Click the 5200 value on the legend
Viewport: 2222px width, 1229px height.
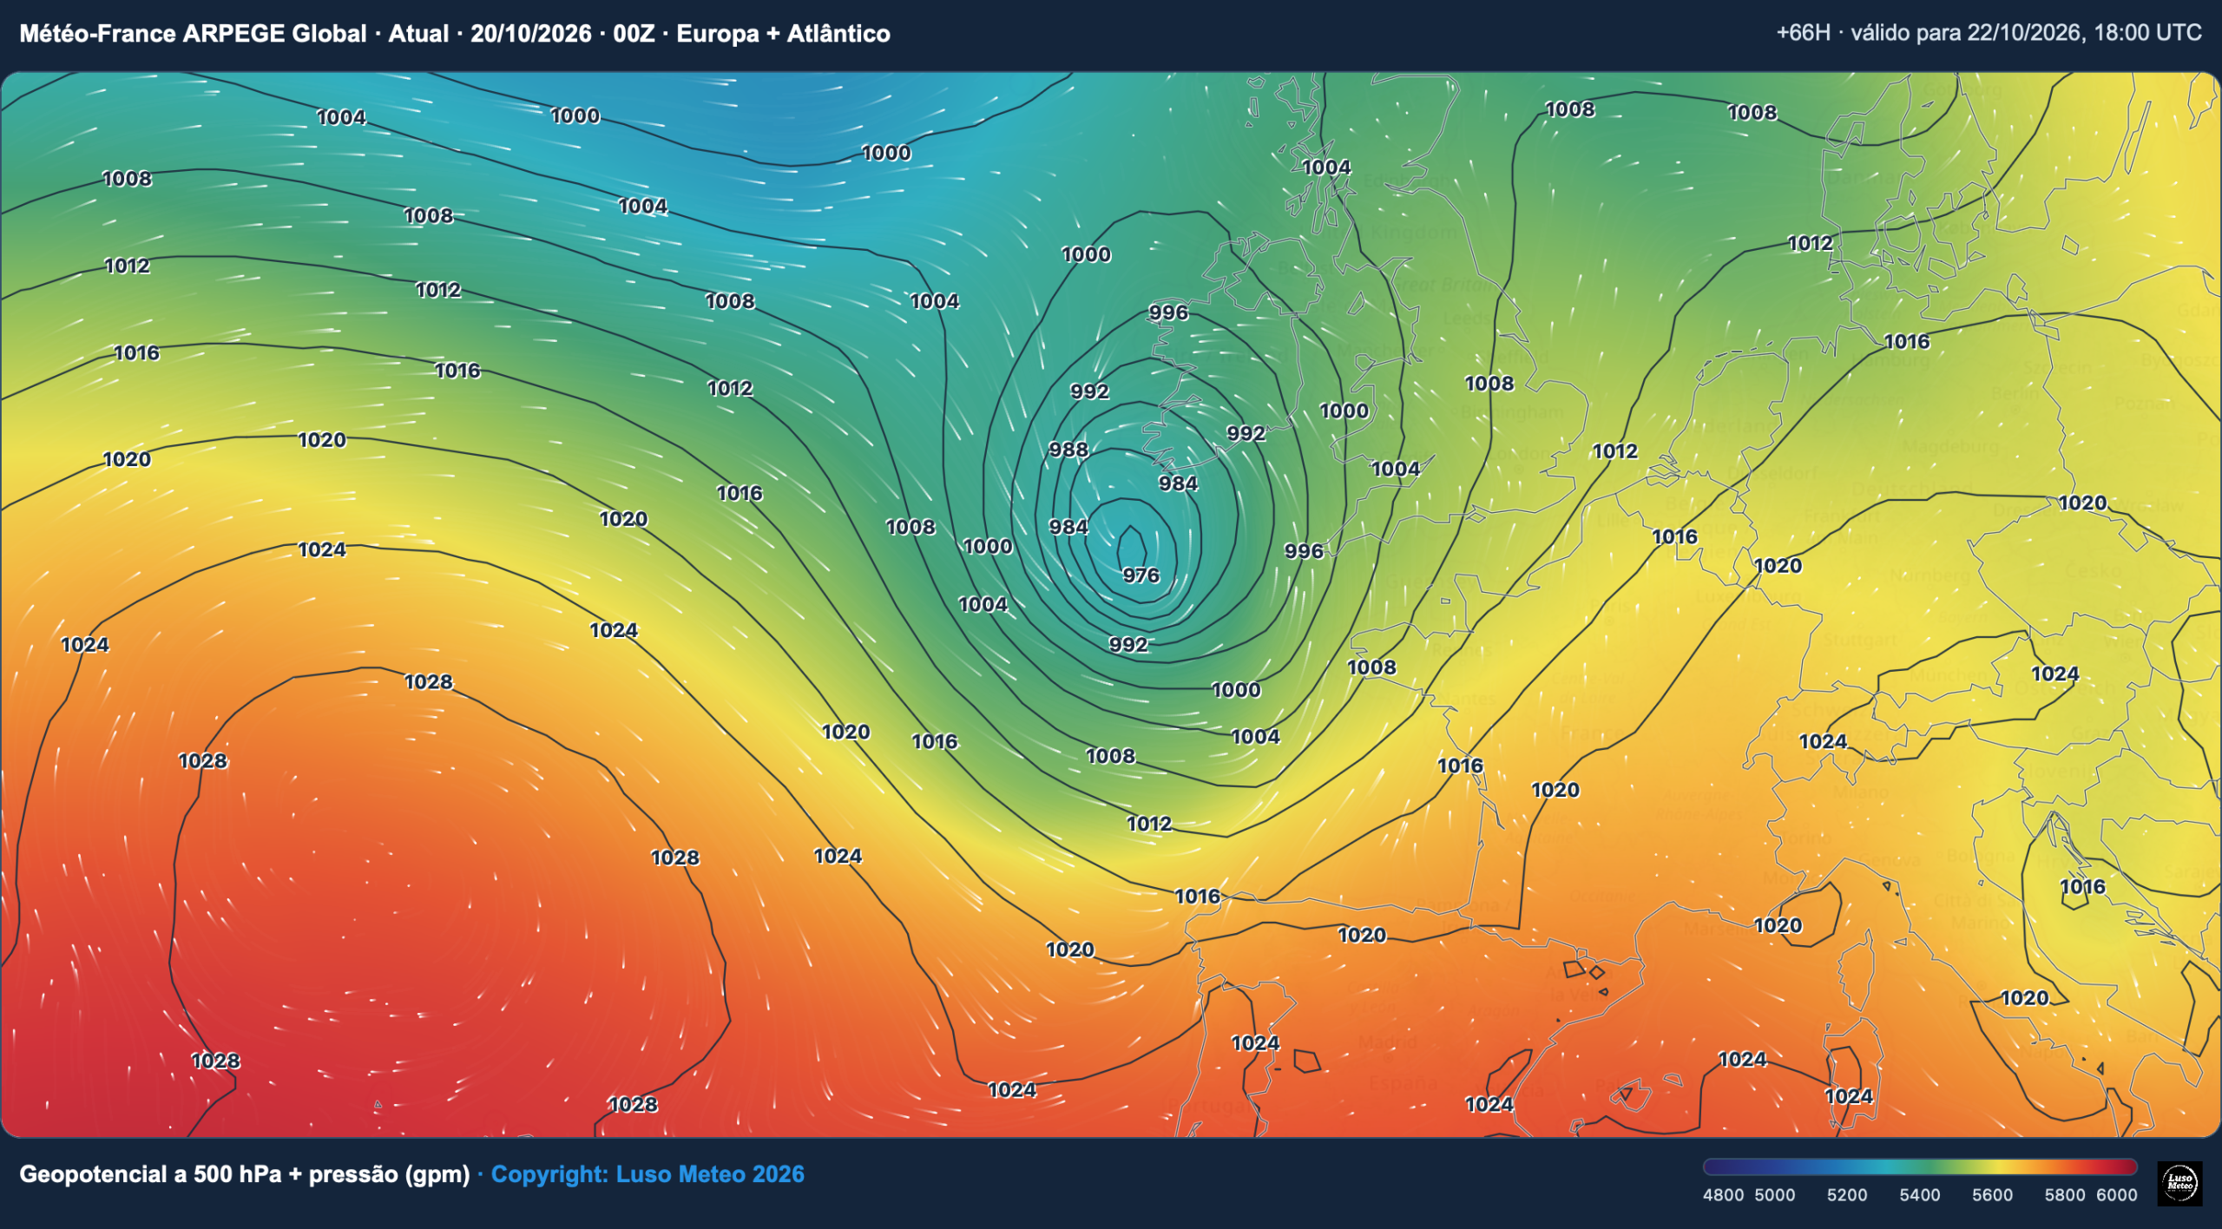[1847, 1195]
